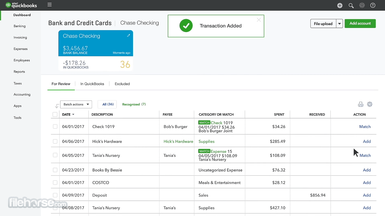Click the Uncategorized Expense cell

(x=220, y=170)
